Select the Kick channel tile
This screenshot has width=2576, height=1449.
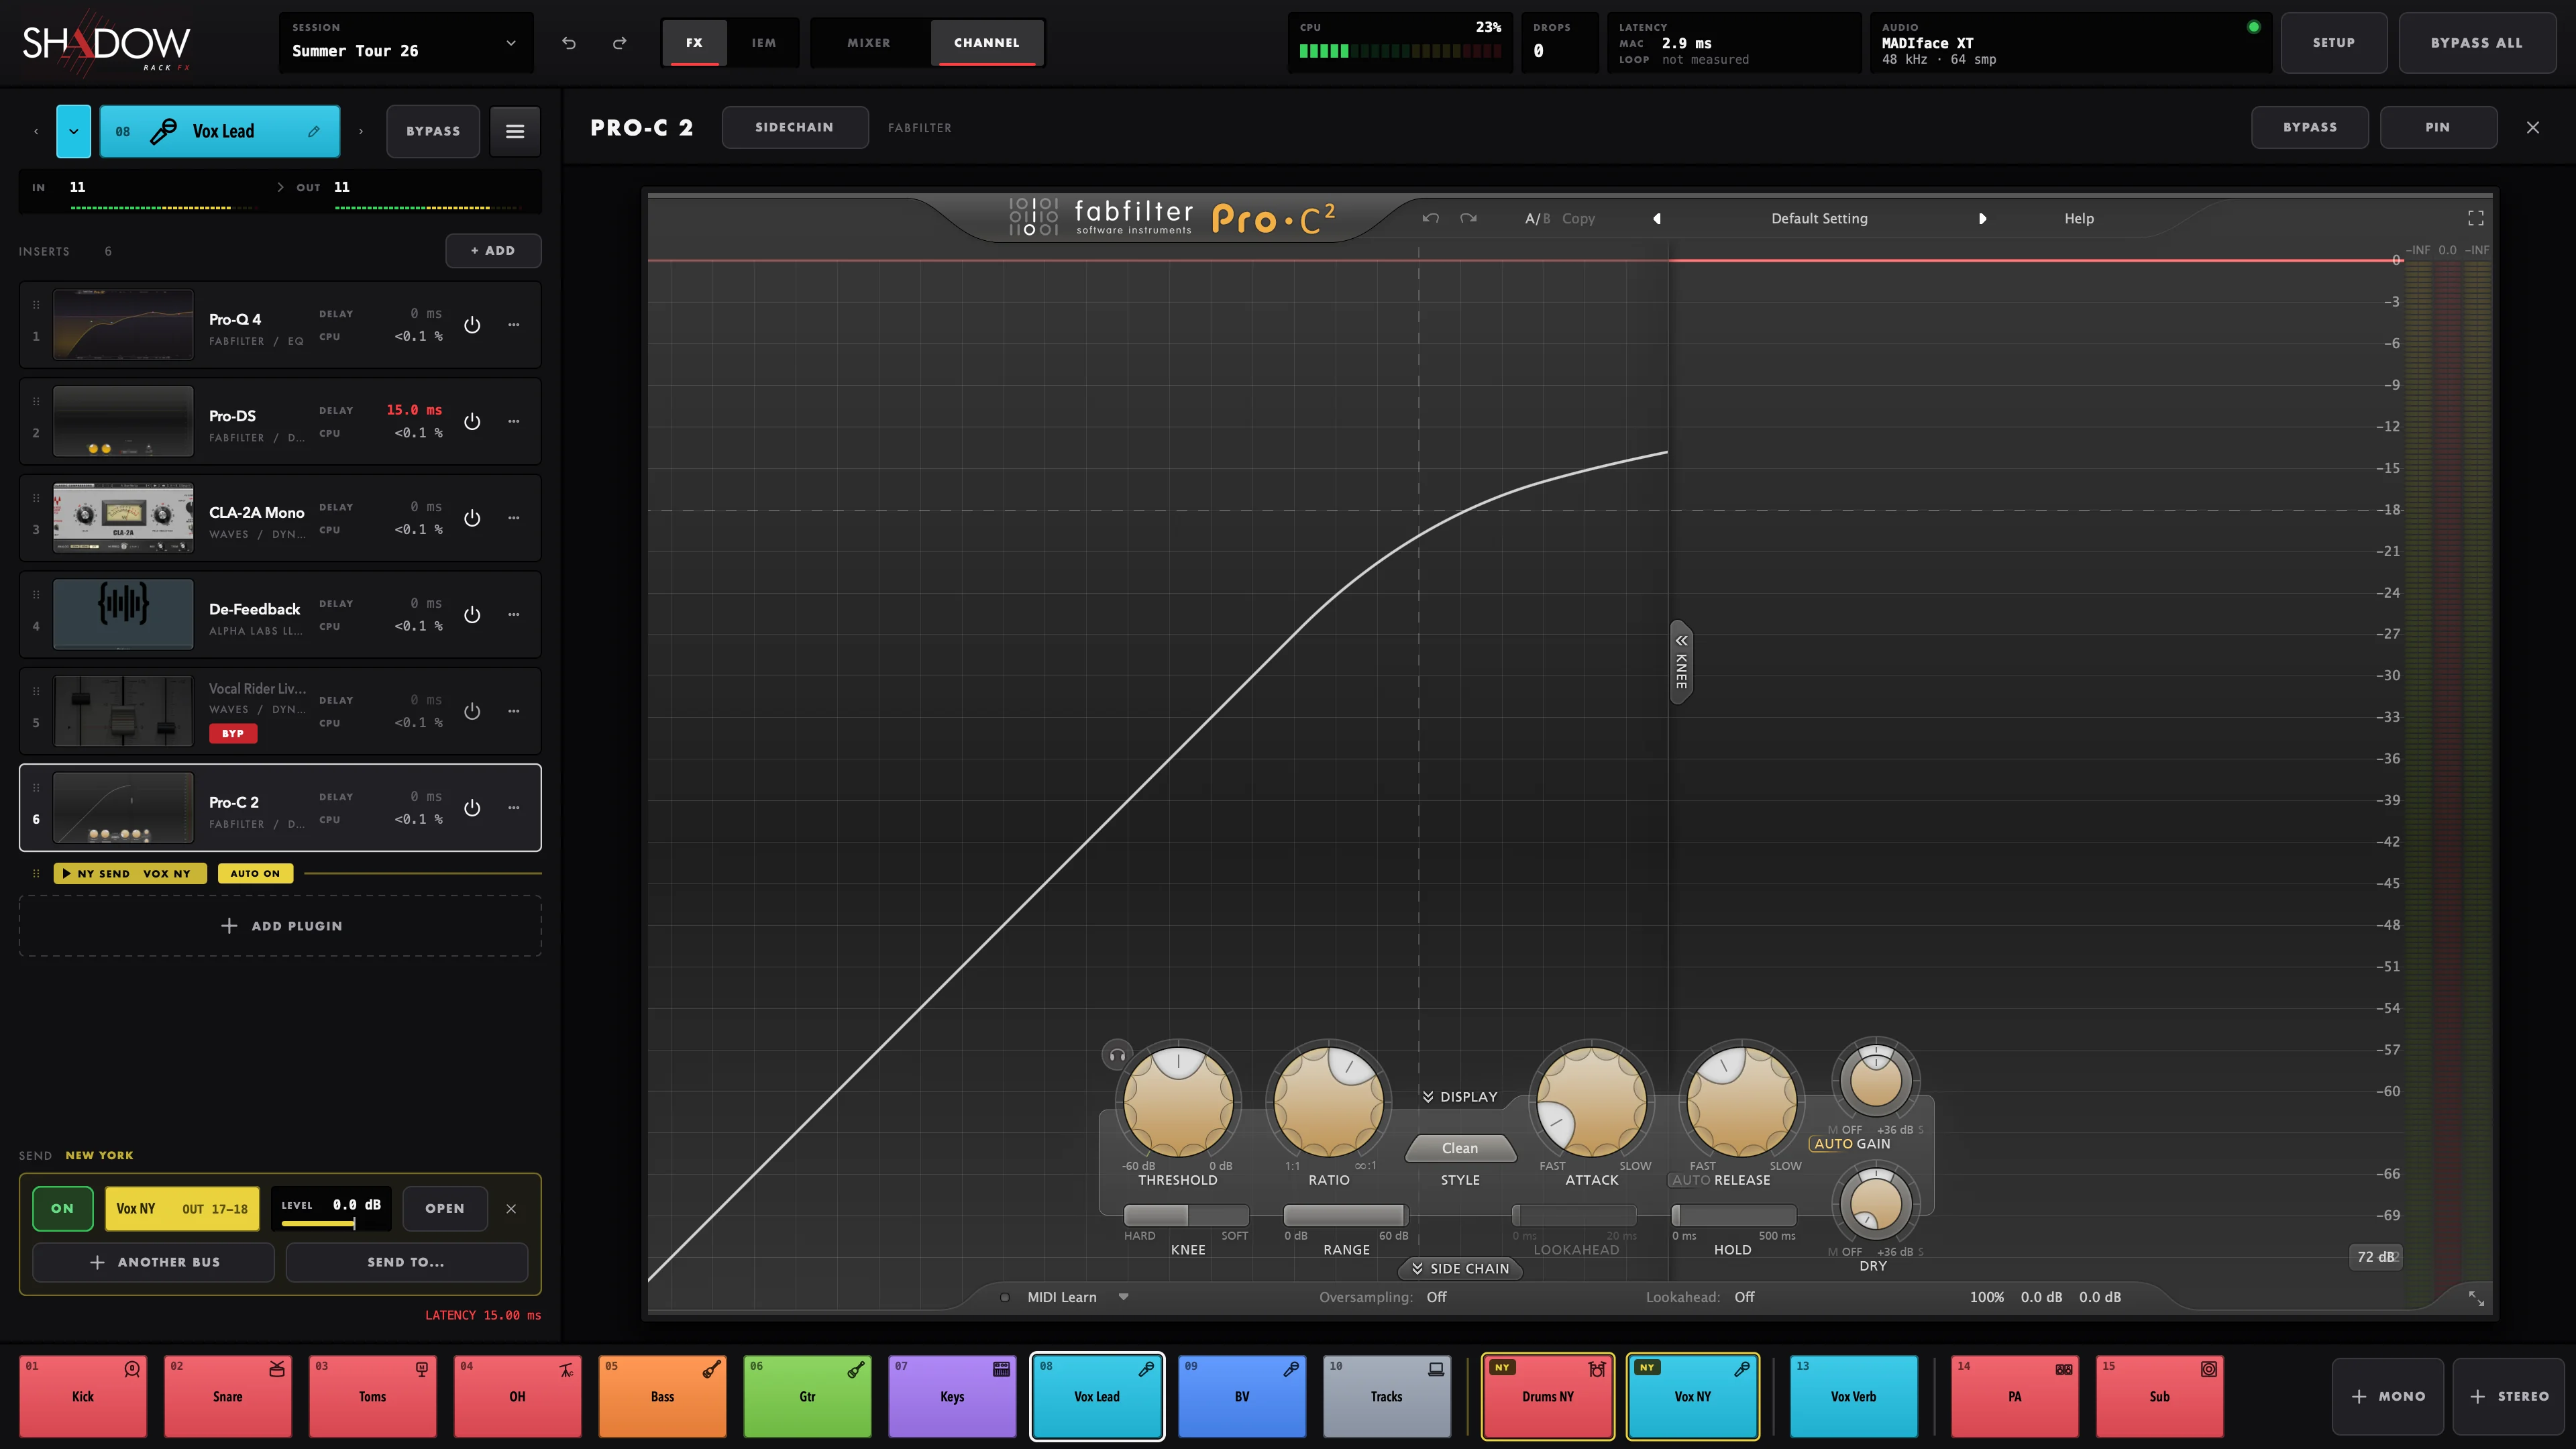[x=83, y=1396]
